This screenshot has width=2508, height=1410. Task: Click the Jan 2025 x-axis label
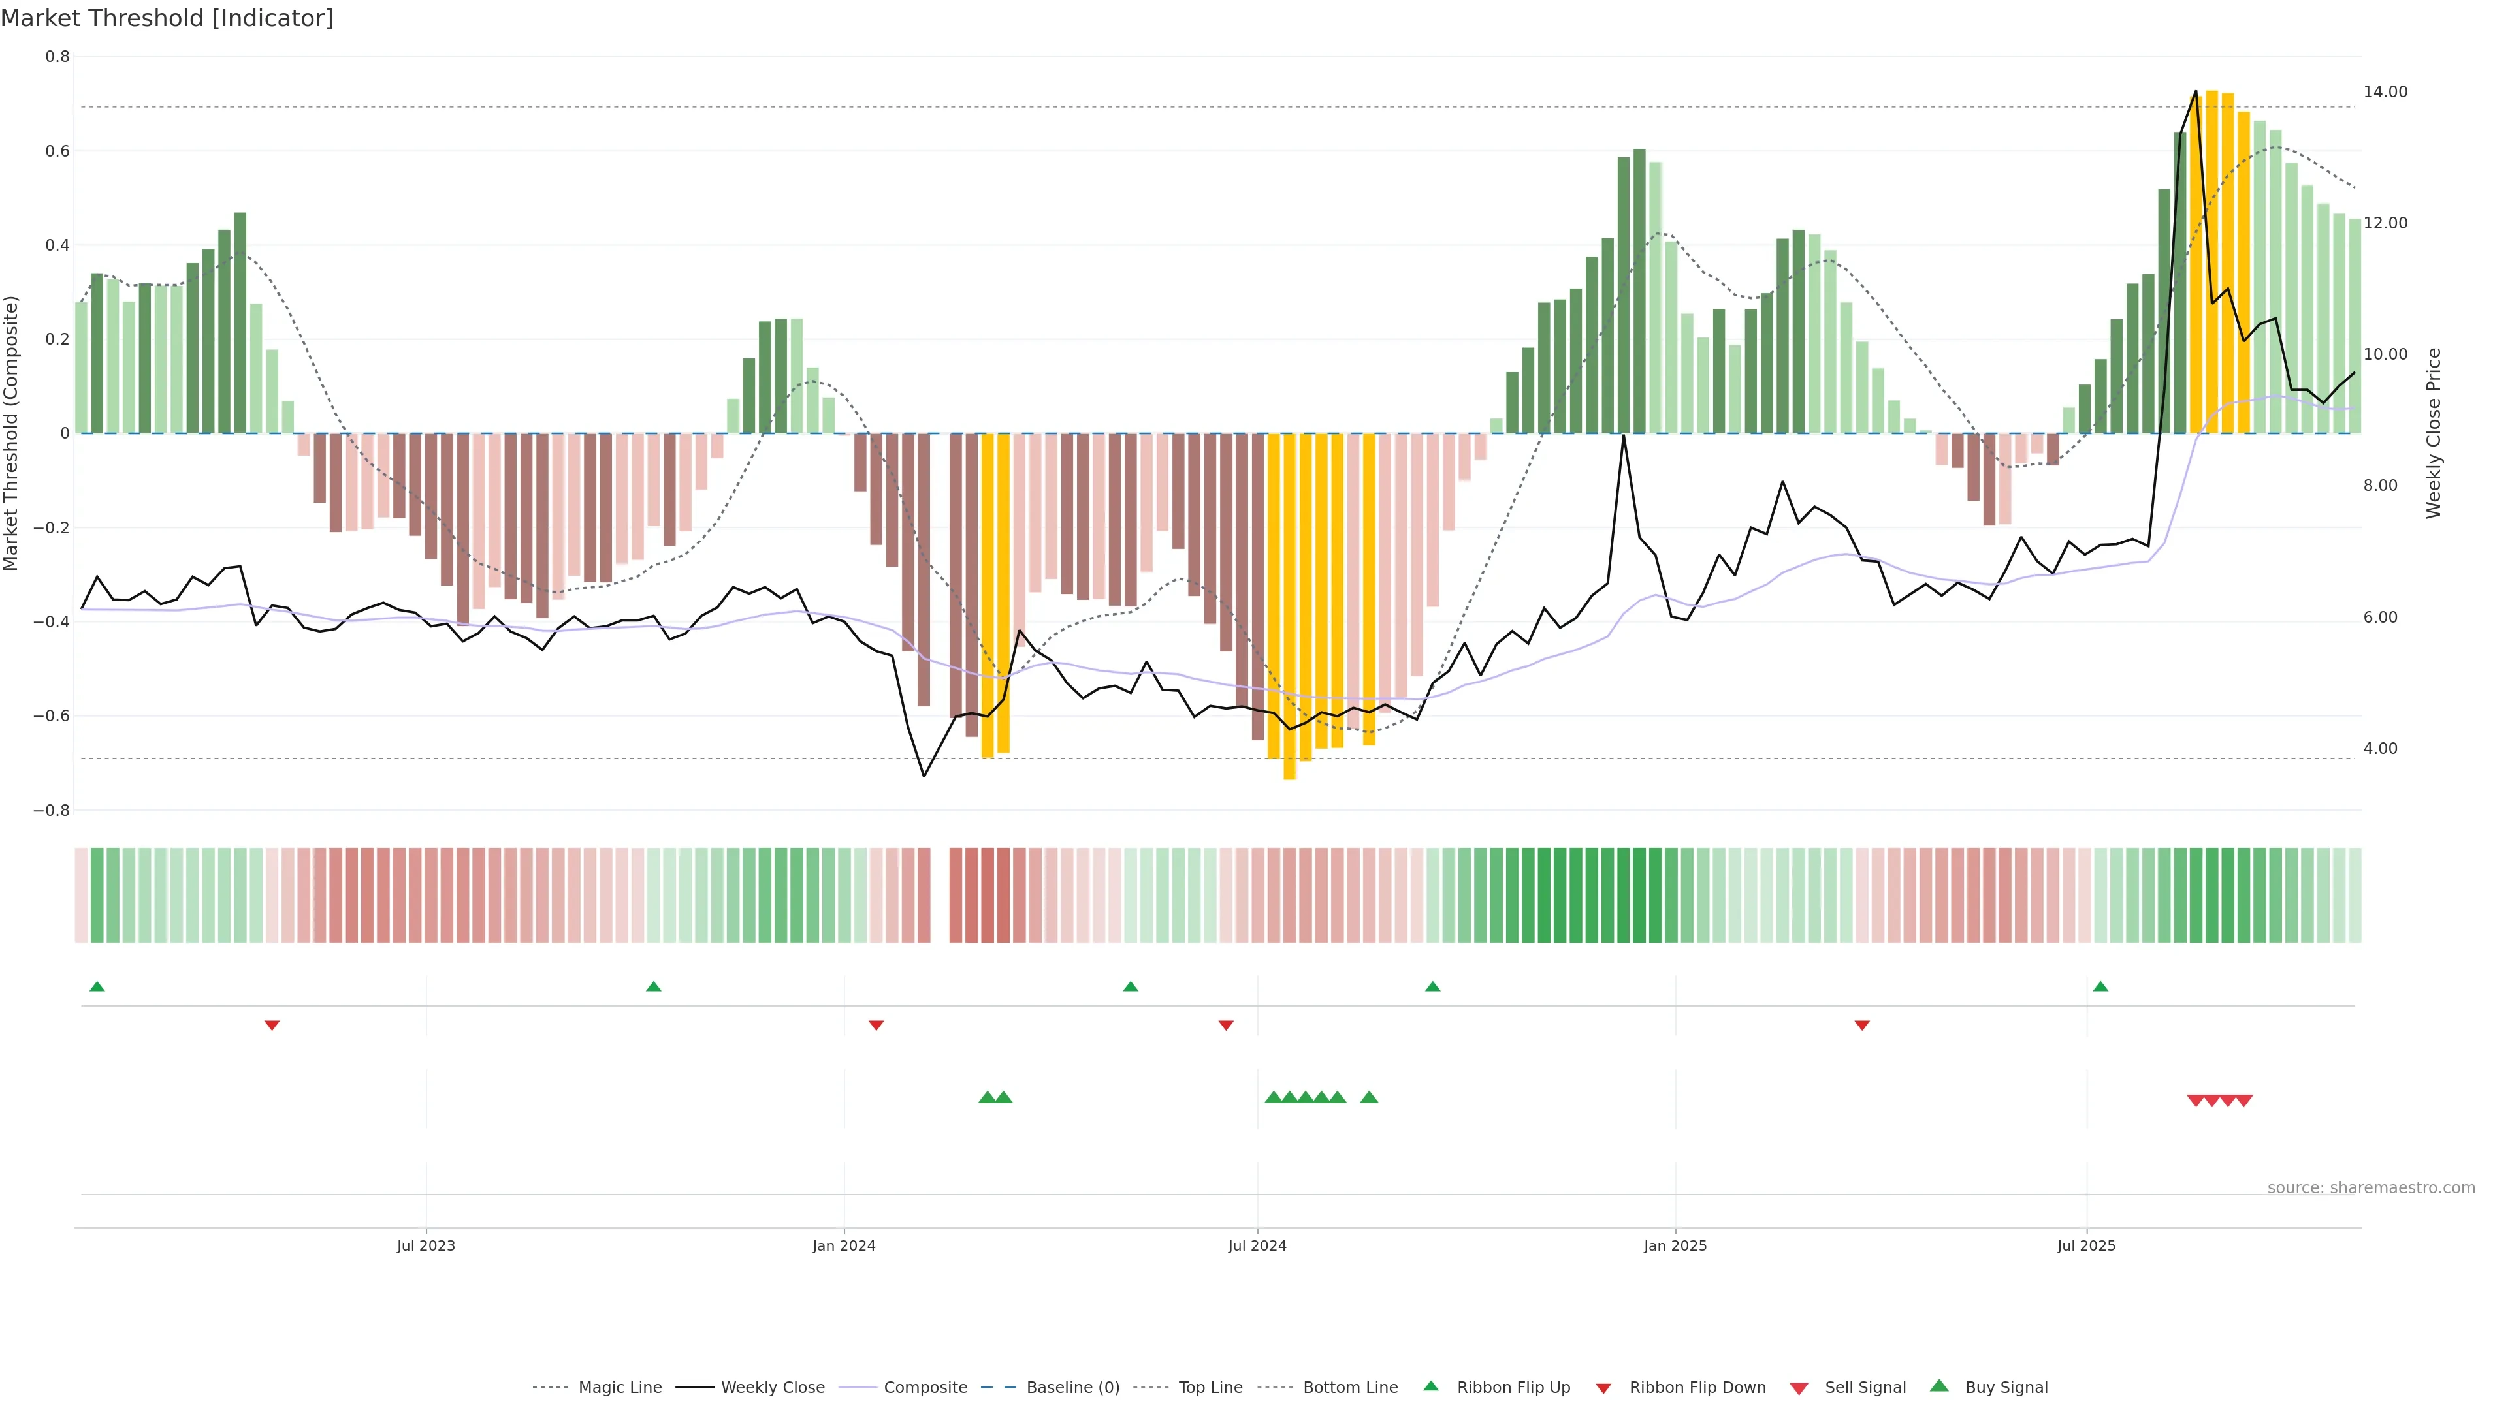point(1675,1245)
